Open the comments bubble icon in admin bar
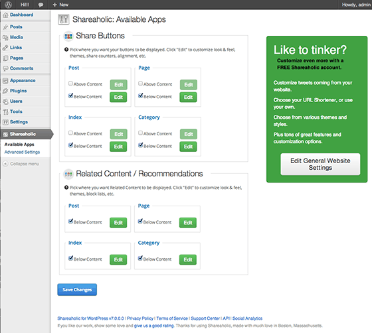This screenshot has width=372, height=333. 41,5
